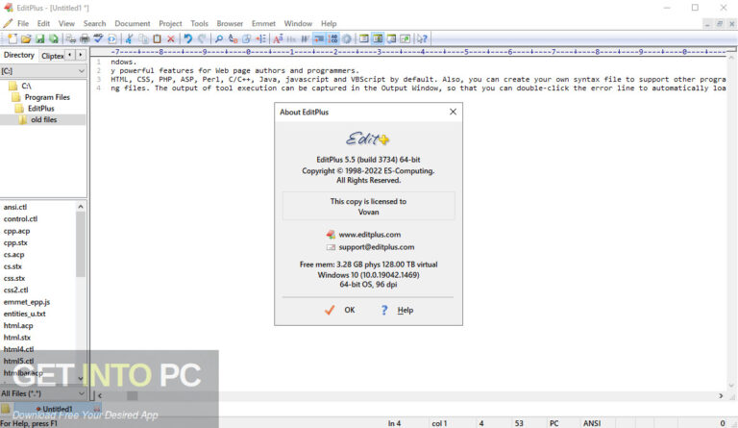Open the Tools menu
This screenshot has height=428, width=738.
(x=199, y=23)
